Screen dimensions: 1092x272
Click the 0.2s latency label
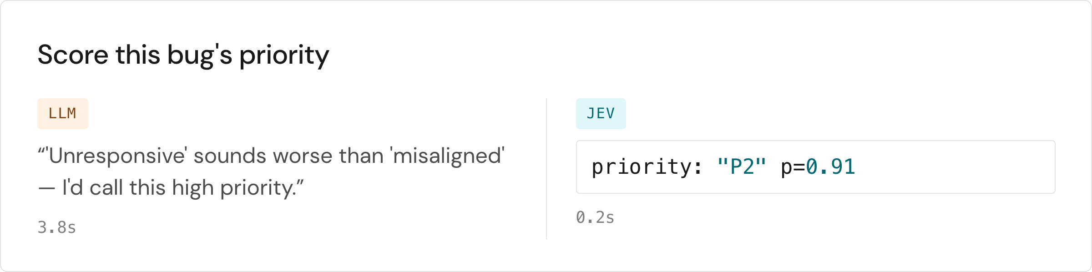(x=595, y=217)
